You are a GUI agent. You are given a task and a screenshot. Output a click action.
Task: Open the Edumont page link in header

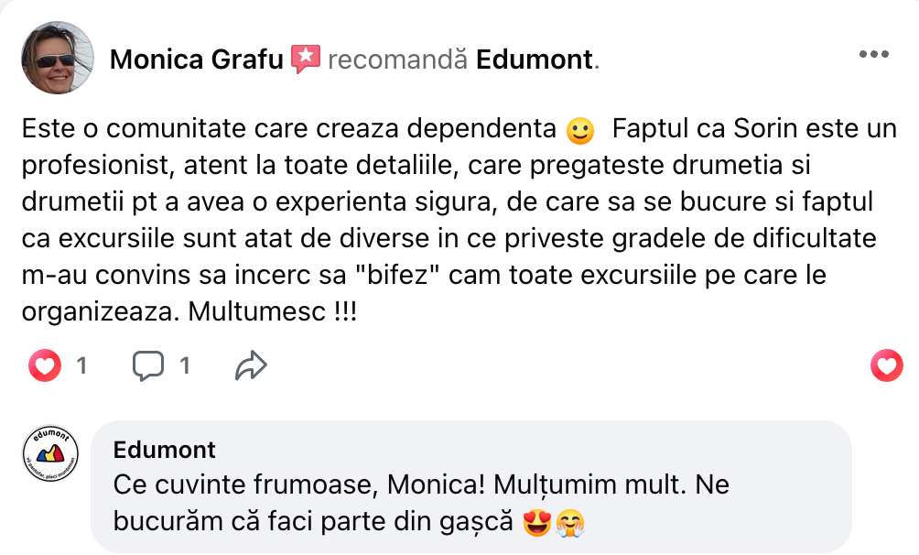[535, 60]
